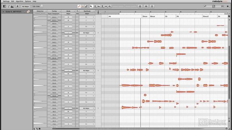The image size is (232, 130).
Task: Click the Equal Temperament tuning label
Action: (54, 14)
